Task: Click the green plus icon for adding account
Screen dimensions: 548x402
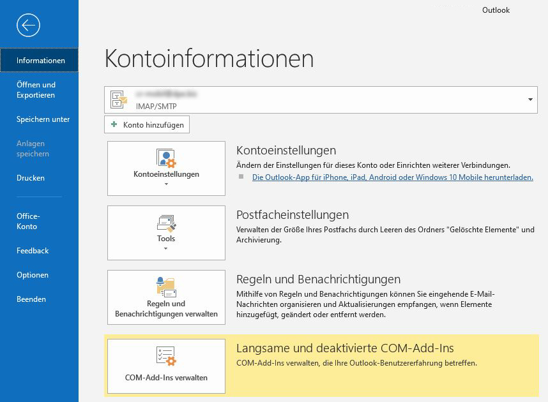Action: pos(114,125)
